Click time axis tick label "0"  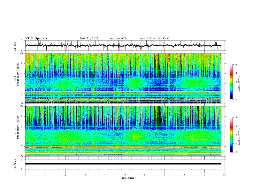[25, 175]
